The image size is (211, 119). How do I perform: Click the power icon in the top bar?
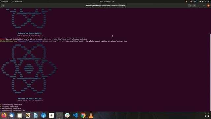point(206,1)
